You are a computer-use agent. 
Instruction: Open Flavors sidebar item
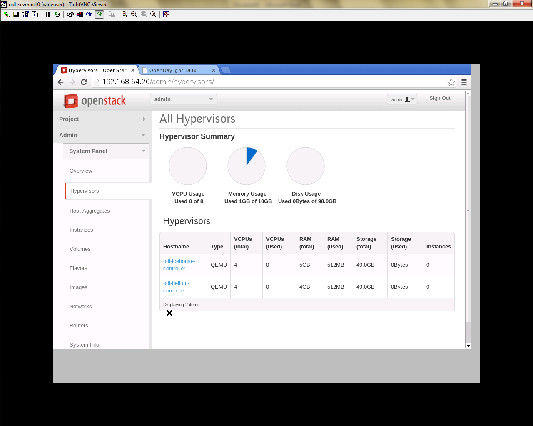pos(78,268)
